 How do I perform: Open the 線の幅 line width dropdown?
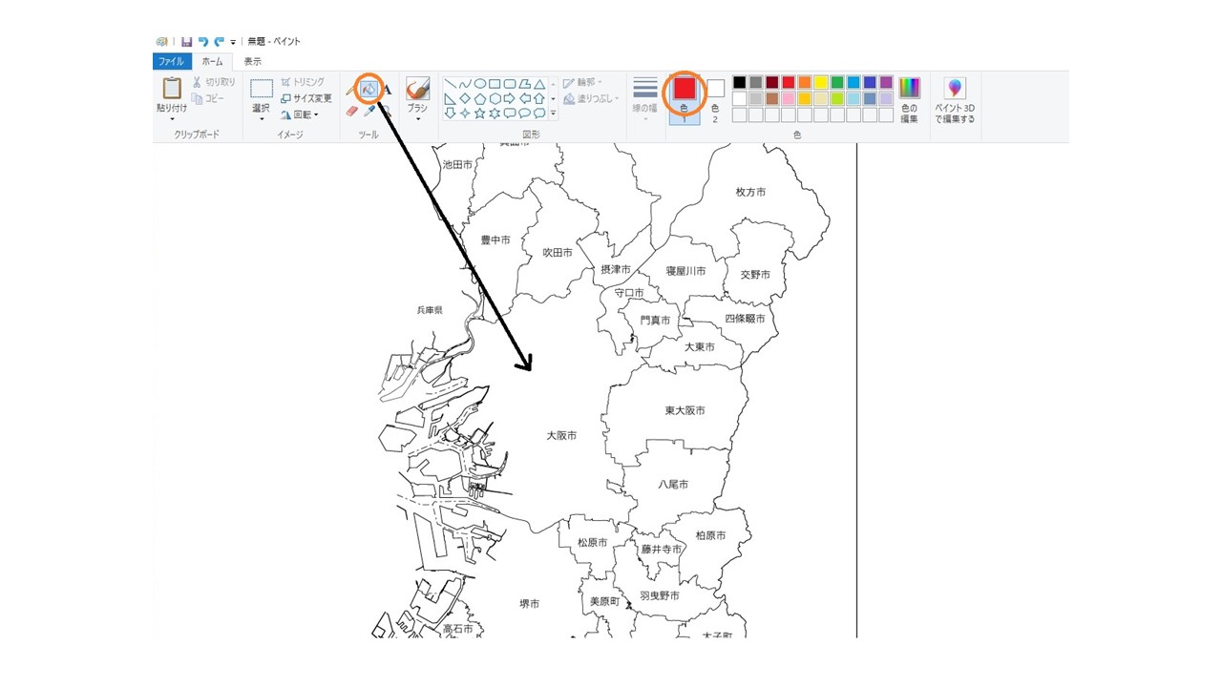point(645,100)
